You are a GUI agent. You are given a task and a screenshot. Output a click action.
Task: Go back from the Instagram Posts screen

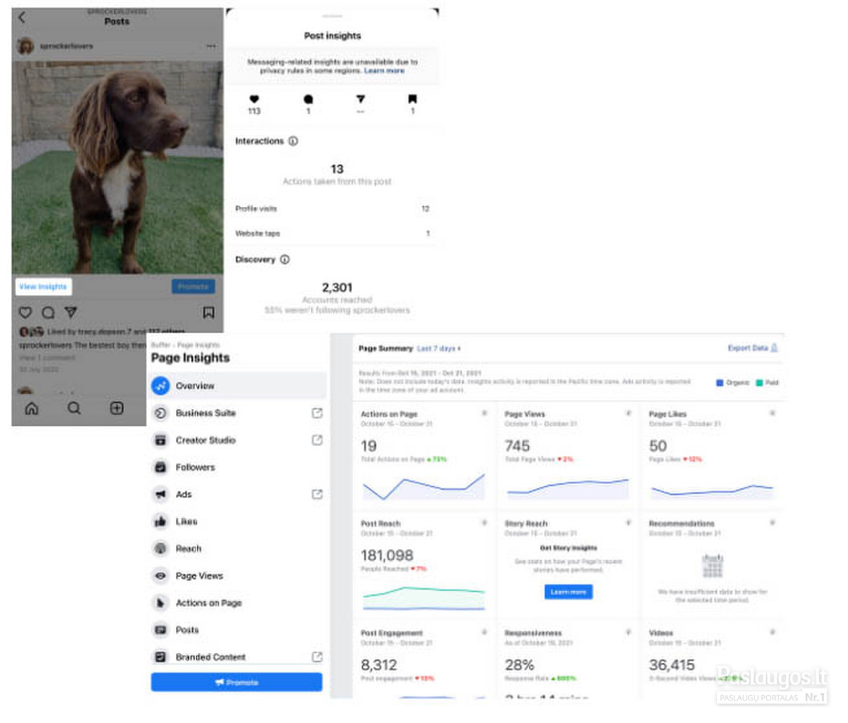[x=23, y=18]
